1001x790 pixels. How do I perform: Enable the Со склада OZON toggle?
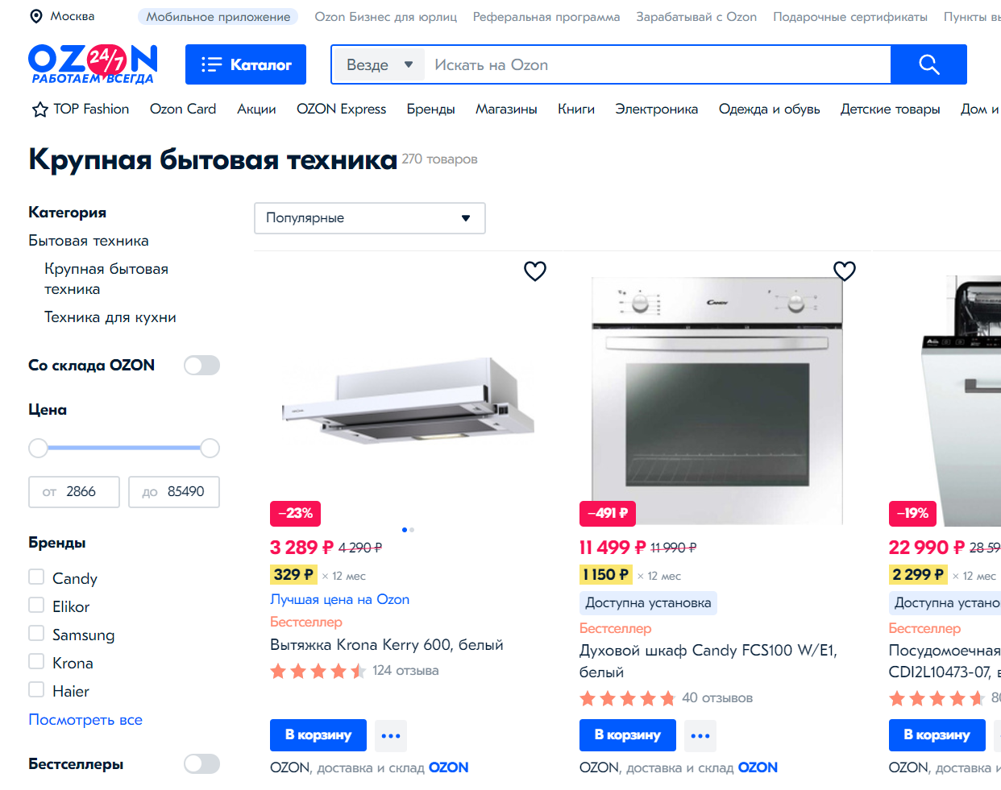click(x=201, y=366)
